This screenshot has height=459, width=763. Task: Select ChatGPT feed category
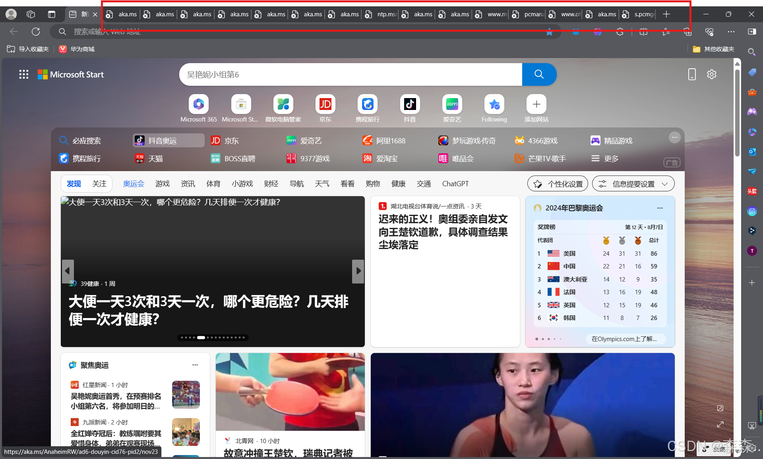point(455,184)
